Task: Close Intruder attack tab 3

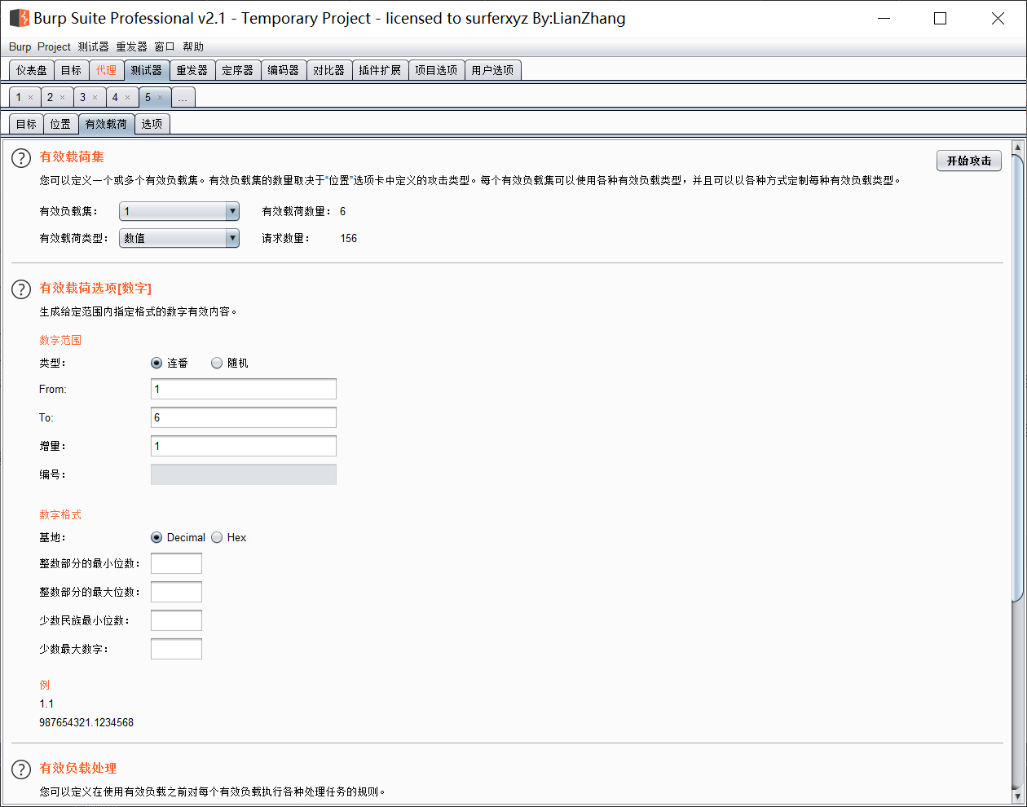Action: coord(95,98)
